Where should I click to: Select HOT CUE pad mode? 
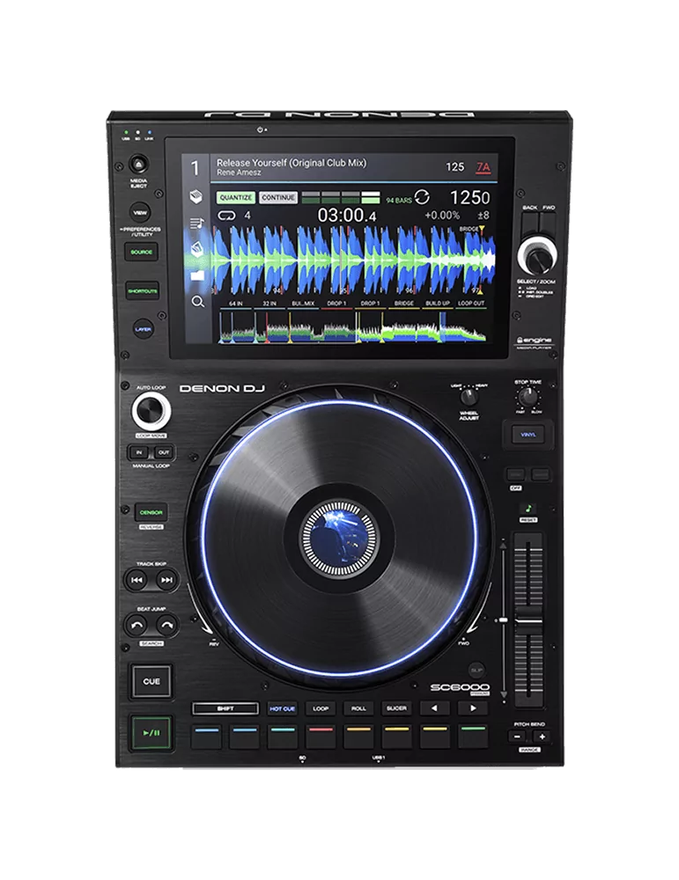click(282, 708)
